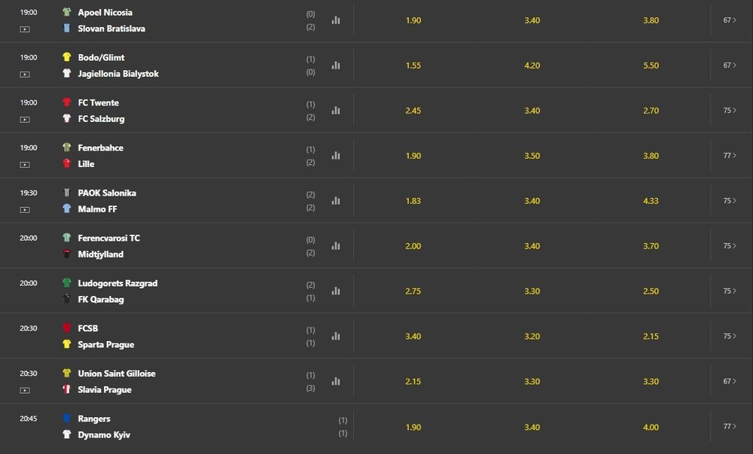Expand 77 markets for Fenerbahce vs Lille
Screen dimensions: 753x454
(x=730, y=156)
